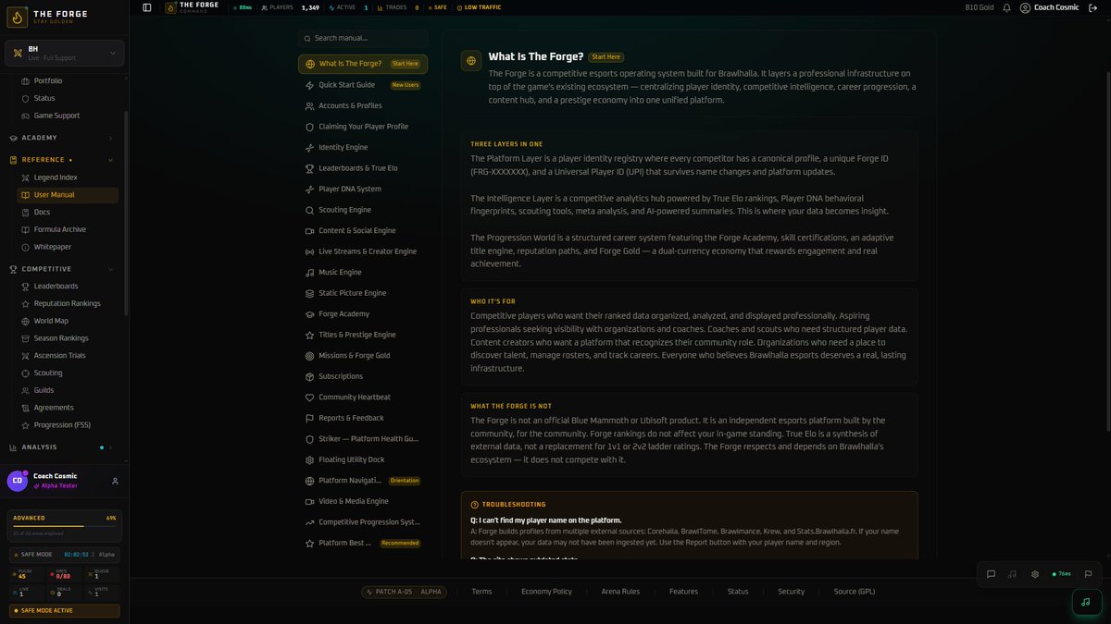Image resolution: width=1111 pixels, height=624 pixels.
Task: Select Player DNA System entry
Action: pyautogui.click(x=363, y=189)
